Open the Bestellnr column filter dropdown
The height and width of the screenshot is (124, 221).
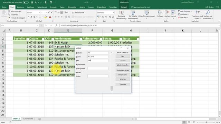28,39
